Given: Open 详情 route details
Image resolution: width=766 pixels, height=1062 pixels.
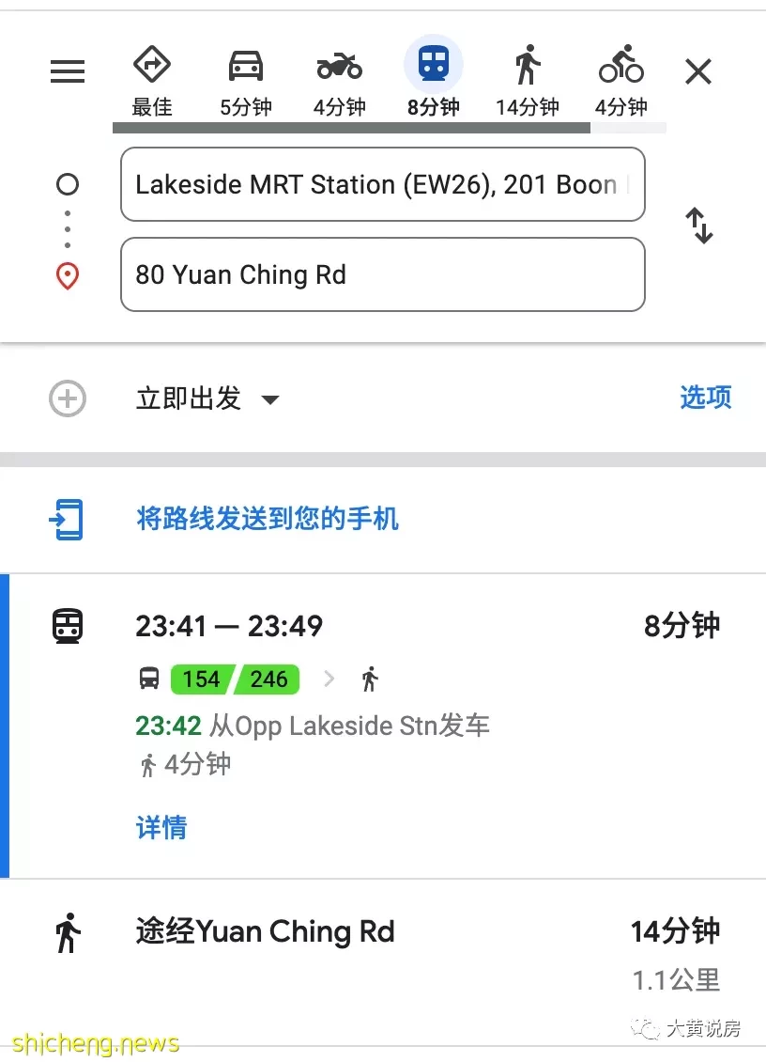Looking at the screenshot, I should click(x=161, y=828).
